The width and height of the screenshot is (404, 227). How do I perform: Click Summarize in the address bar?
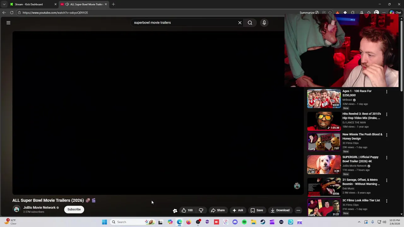[309, 13]
